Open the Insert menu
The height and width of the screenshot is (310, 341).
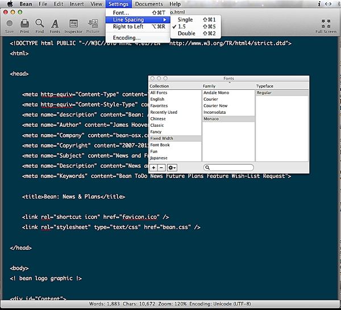77,4
